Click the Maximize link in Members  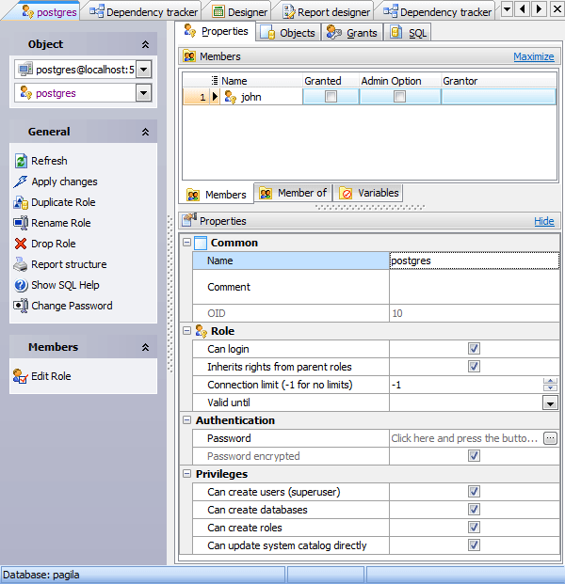click(x=533, y=56)
